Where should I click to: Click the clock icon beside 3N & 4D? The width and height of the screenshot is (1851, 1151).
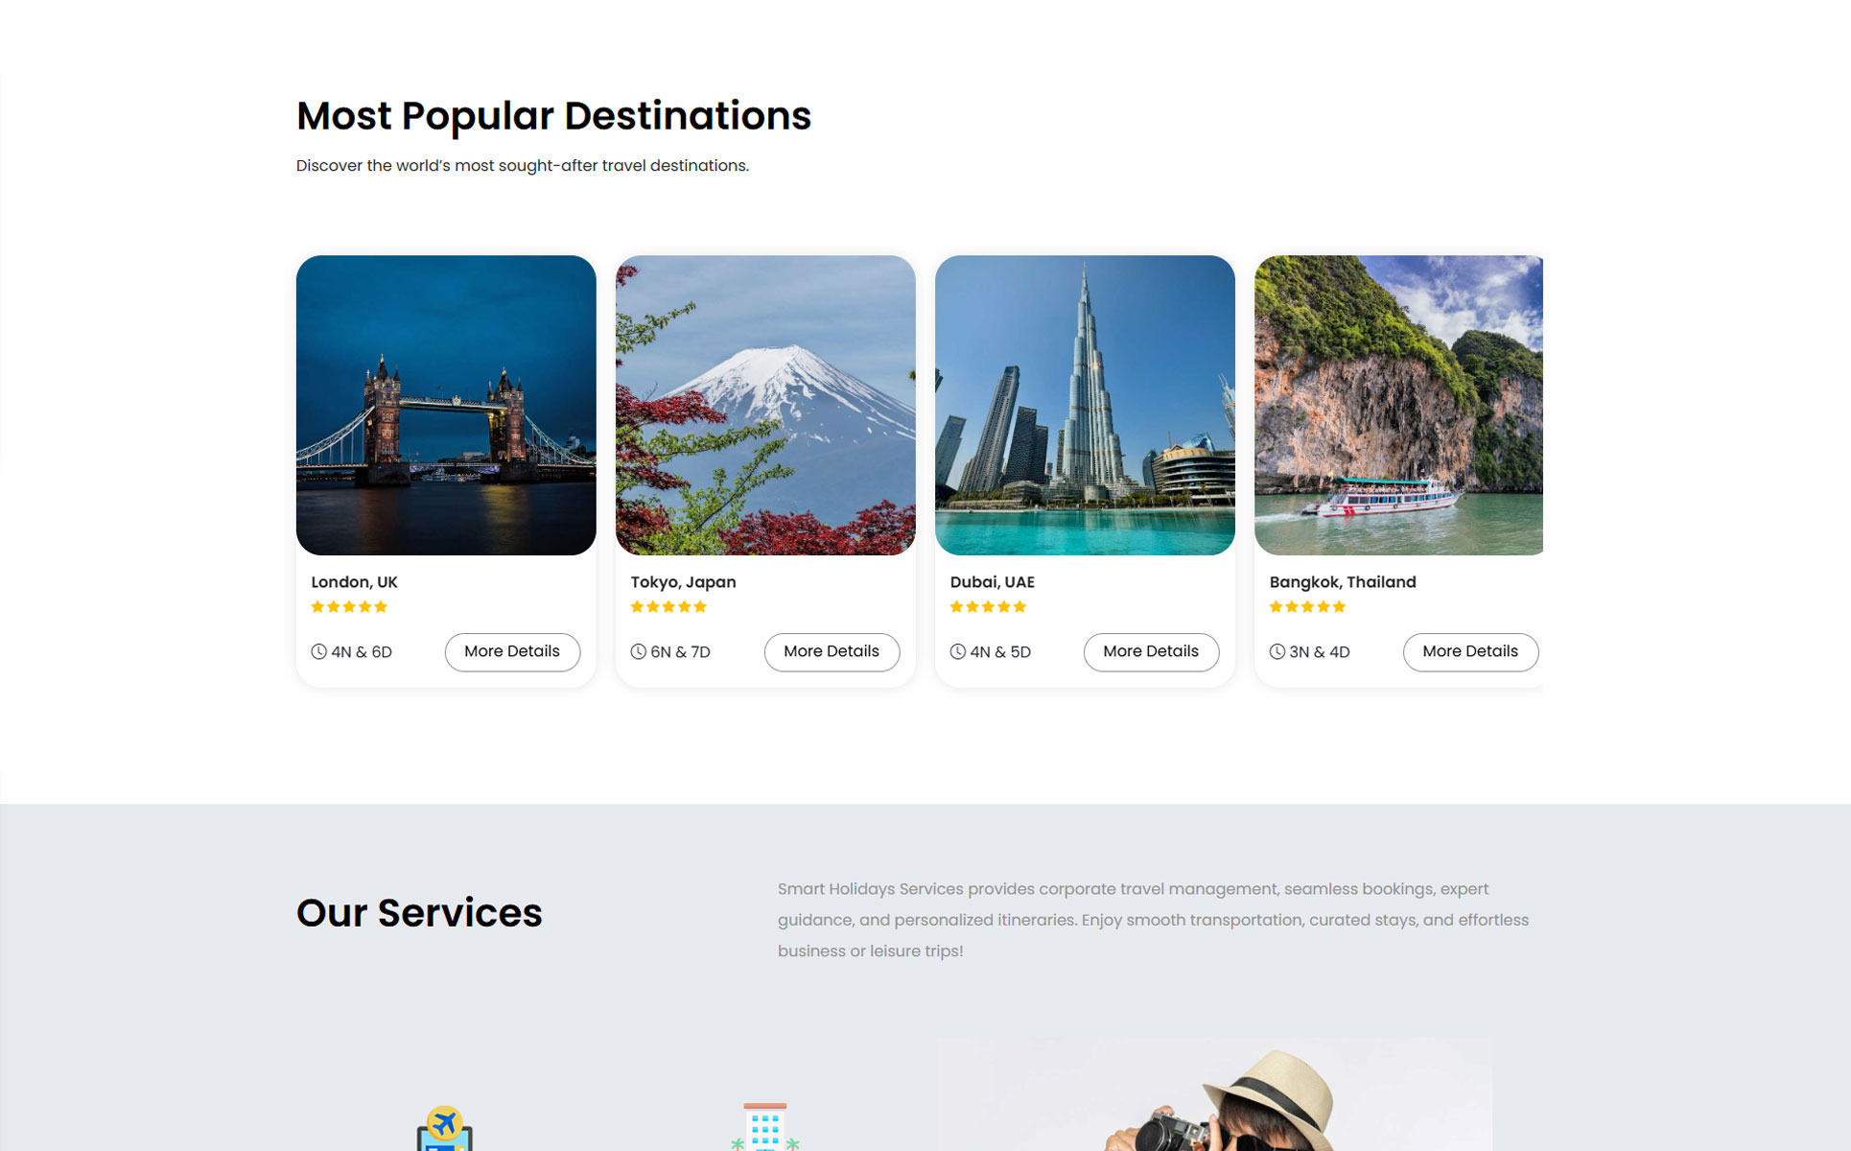1277,652
